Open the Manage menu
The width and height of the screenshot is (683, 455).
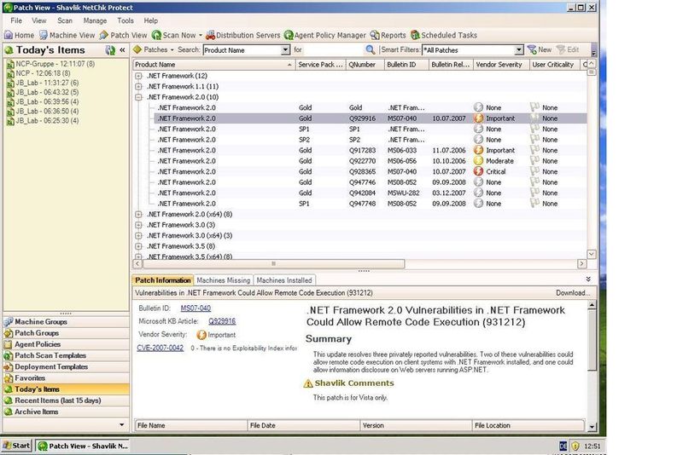[x=95, y=20]
